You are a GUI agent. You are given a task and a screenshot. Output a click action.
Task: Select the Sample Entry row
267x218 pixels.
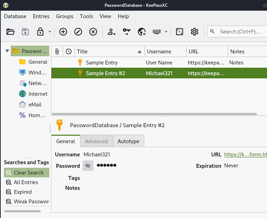coord(159,63)
